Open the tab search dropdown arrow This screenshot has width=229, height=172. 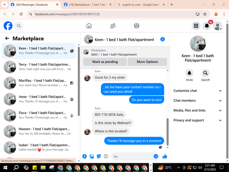[x=5, y=5]
